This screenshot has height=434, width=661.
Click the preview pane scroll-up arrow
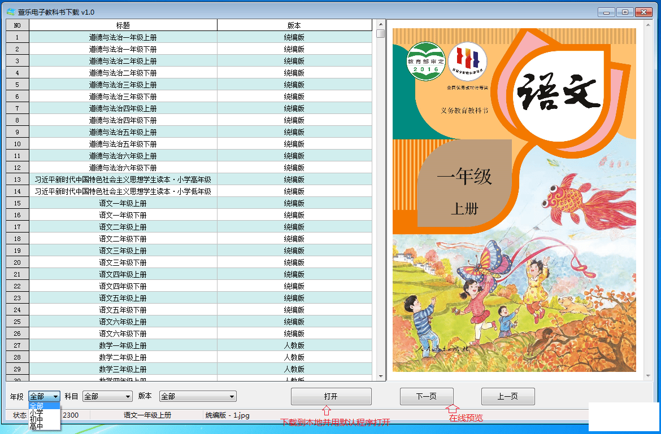[x=649, y=25]
